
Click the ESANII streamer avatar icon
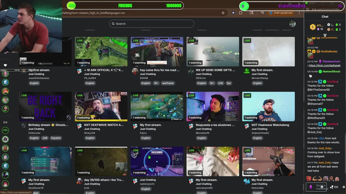[x=135, y=71]
